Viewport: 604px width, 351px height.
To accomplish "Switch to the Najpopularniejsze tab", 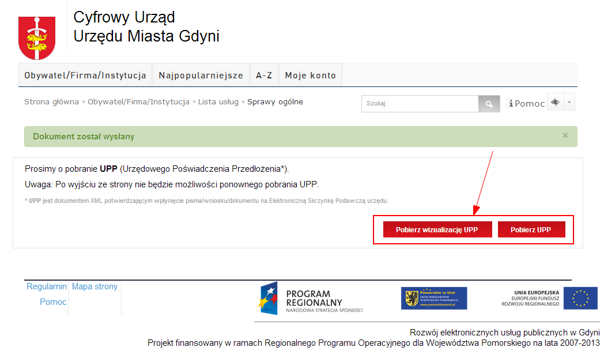I will click(201, 76).
